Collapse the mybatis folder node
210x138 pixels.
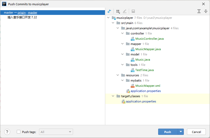[122, 80]
